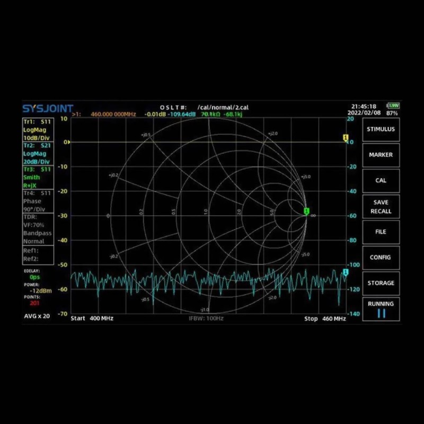Viewport: 424px width, 424px height.
Task: Pause the RUNNING sweep
Action: click(x=381, y=309)
